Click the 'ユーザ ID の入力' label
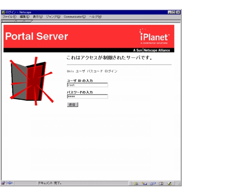The width and height of the screenshot is (250, 187). (80, 81)
